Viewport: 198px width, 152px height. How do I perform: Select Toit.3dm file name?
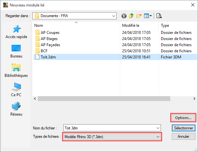point(48,57)
